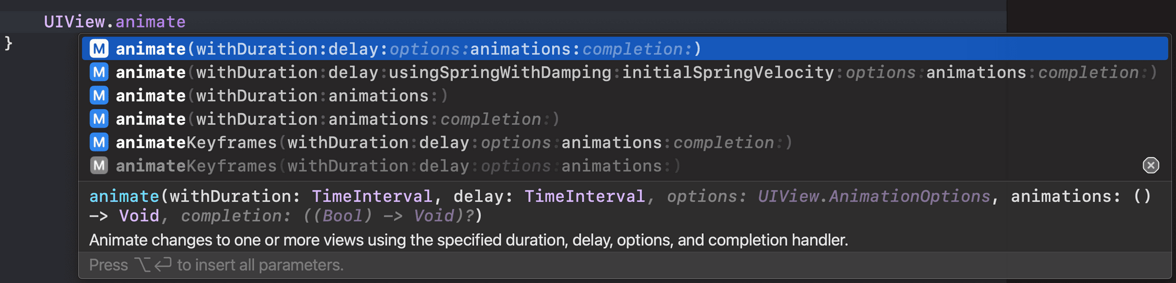This screenshot has width=1176, height=283.
Task: Select animate(withDuration:delay:options:animations:completion:) suggestion
Action: (625, 49)
